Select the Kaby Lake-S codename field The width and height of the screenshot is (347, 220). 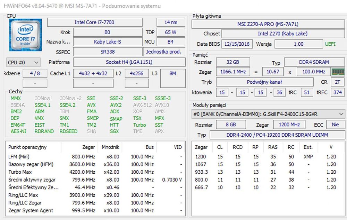click(x=108, y=42)
